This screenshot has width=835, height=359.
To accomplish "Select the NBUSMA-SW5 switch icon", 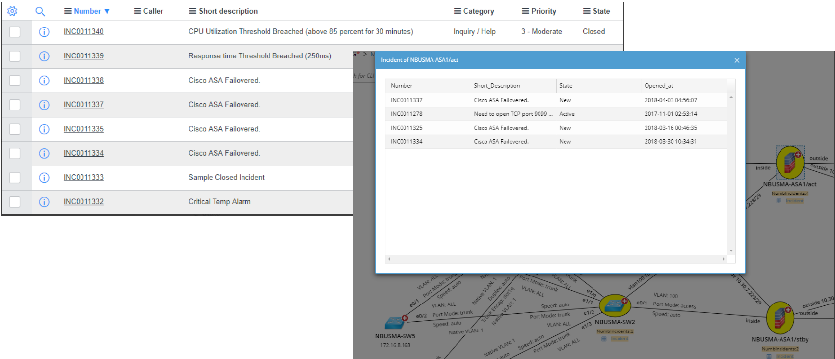I will pos(395,323).
